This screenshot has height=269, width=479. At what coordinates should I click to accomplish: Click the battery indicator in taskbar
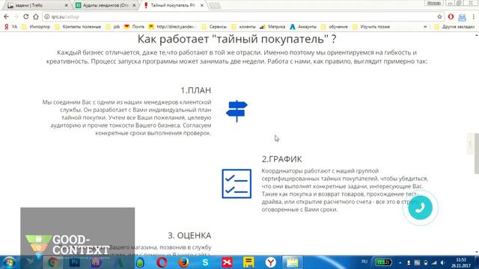tap(383, 262)
